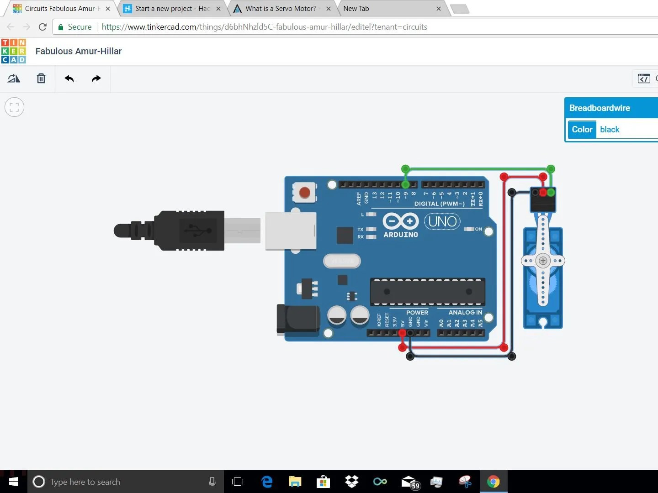Redo the last undone action
Screen dimensions: 658x493
coord(96,79)
